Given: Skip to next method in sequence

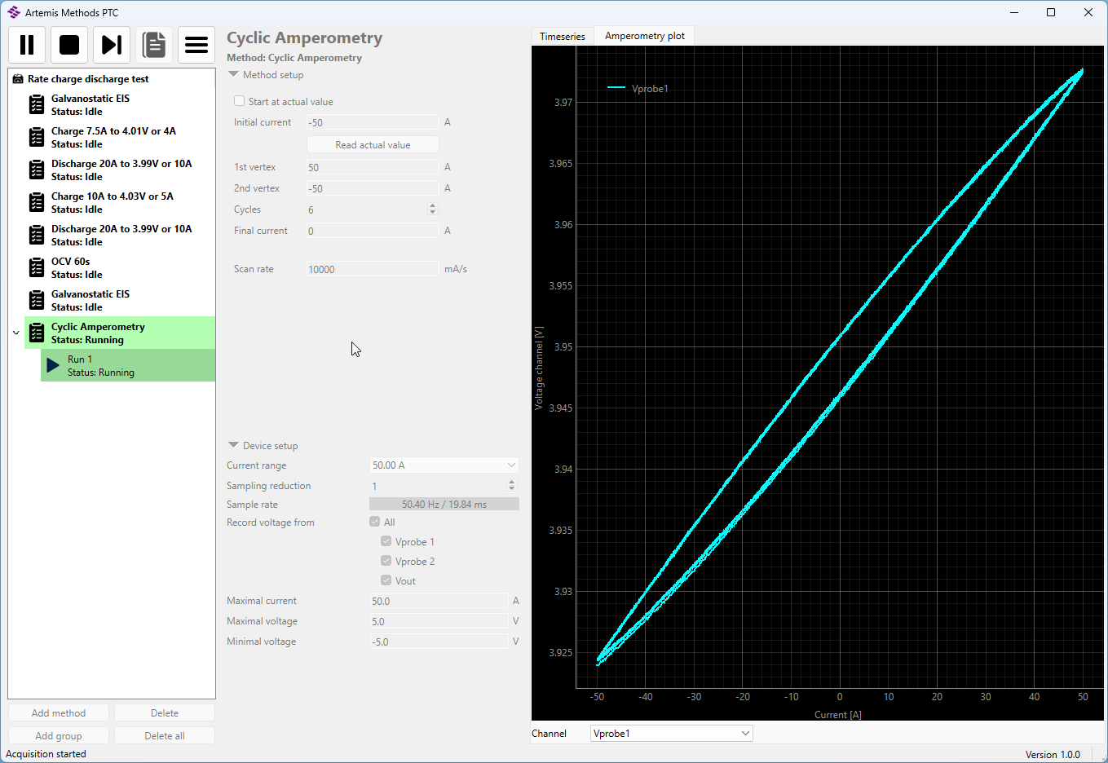Looking at the screenshot, I should click(112, 45).
